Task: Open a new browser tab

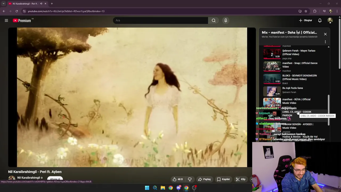Action: pos(52,3)
